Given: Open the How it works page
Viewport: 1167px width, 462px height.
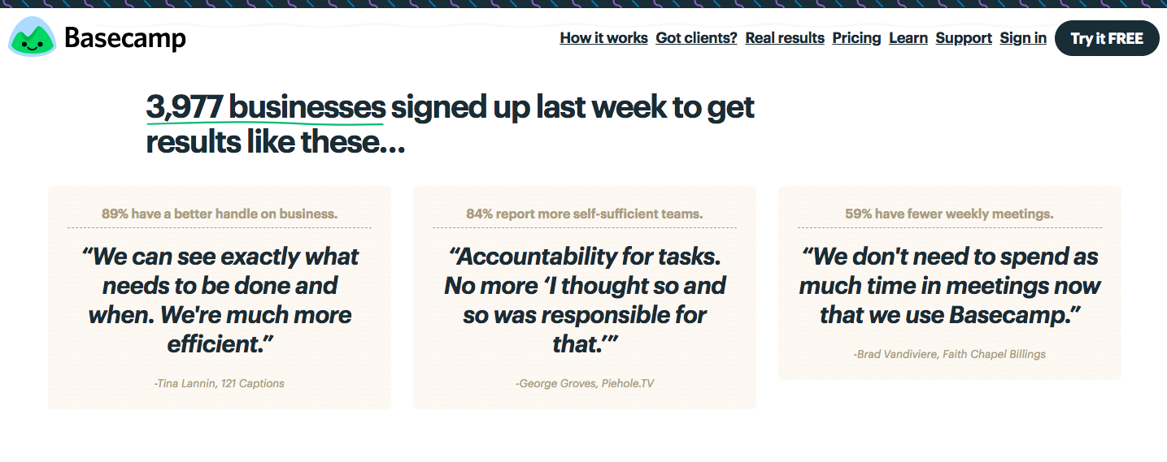Looking at the screenshot, I should pyautogui.click(x=603, y=38).
